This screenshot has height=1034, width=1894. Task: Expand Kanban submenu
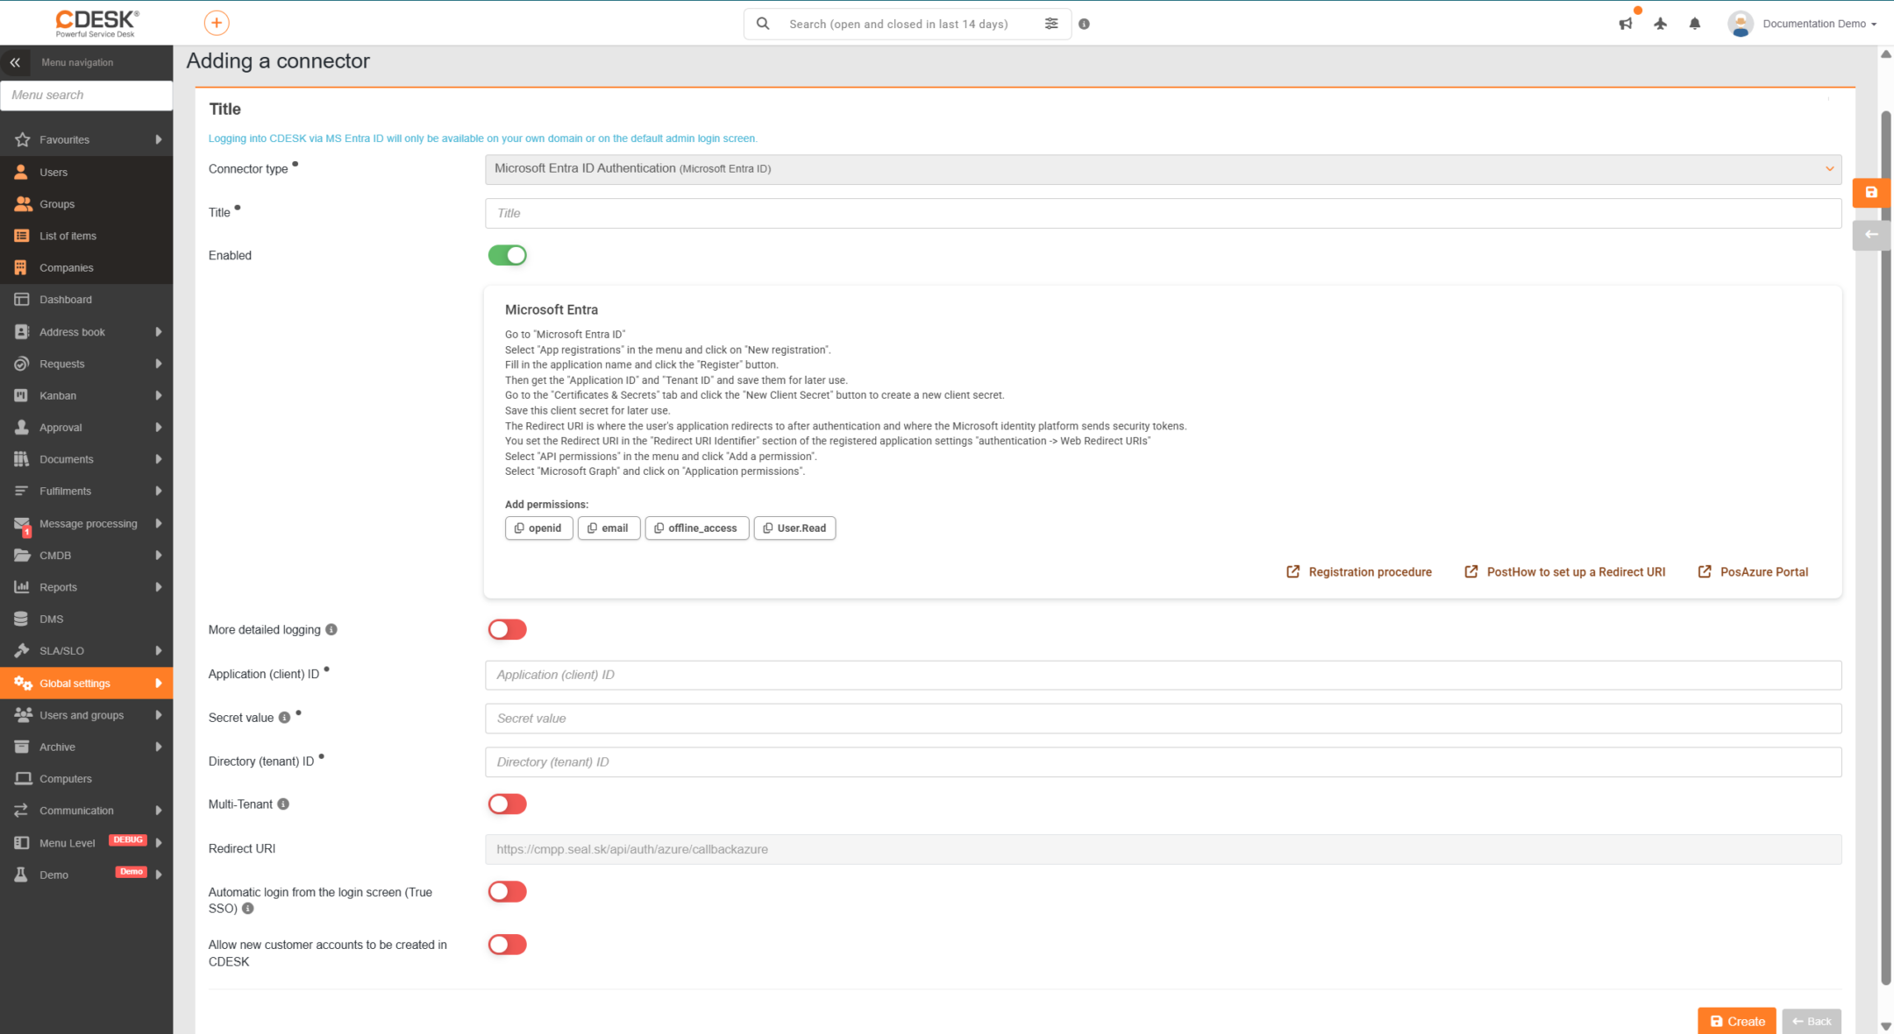pos(159,396)
